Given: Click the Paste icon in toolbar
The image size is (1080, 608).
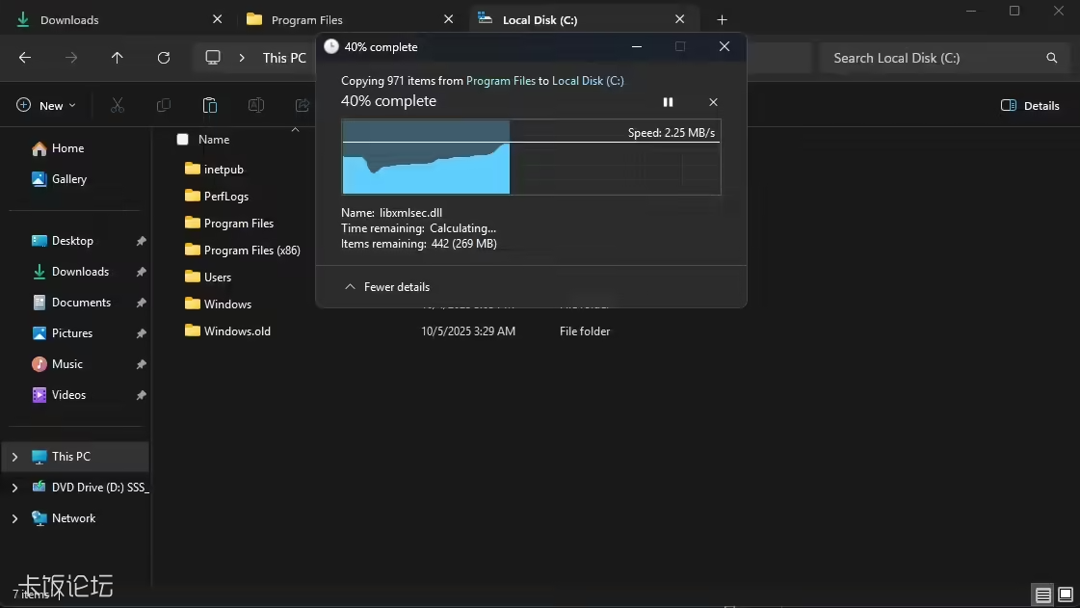Looking at the screenshot, I should (x=210, y=106).
